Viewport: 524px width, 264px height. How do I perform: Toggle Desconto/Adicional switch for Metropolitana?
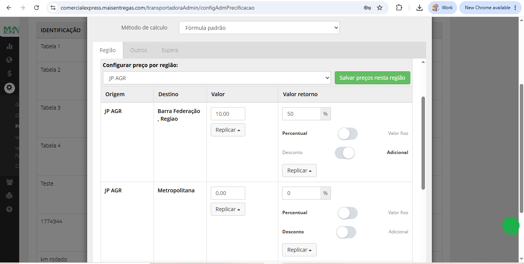tap(346, 232)
